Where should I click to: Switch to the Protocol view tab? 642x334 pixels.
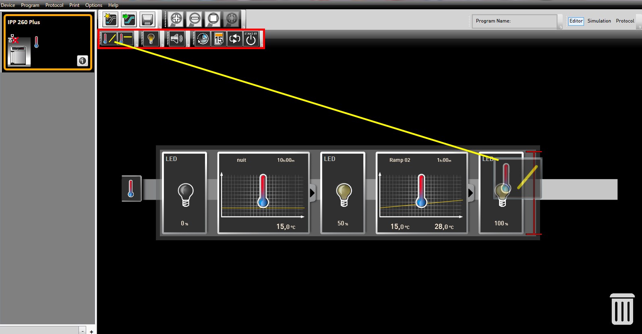click(x=625, y=21)
